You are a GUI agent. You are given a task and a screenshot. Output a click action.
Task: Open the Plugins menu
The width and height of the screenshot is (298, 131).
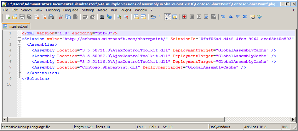[x=126, y=10]
